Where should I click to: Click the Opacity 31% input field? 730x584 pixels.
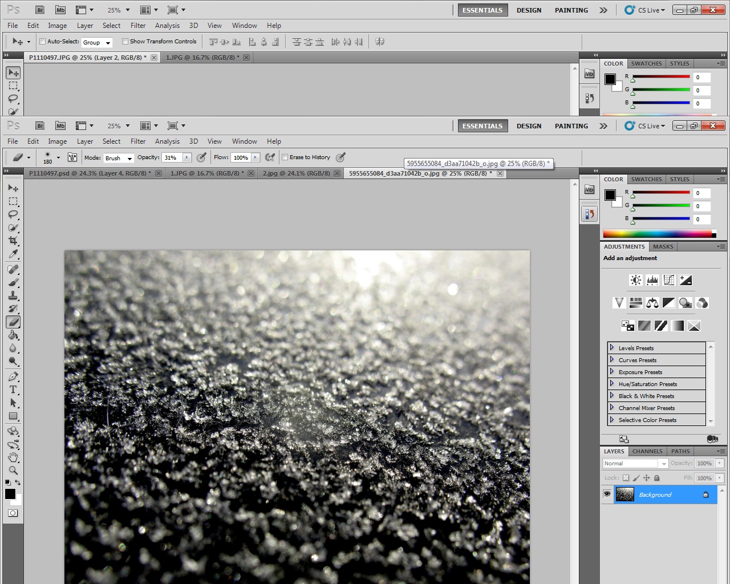pos(172,158)
